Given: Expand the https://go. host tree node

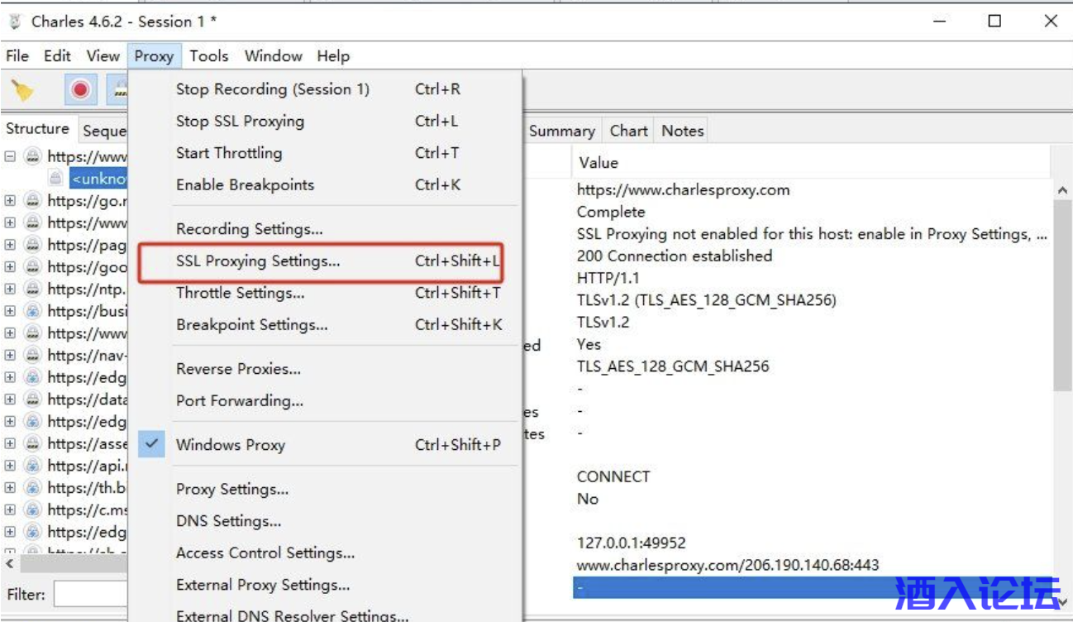Looking at the screenshot, I should [10, 200].
